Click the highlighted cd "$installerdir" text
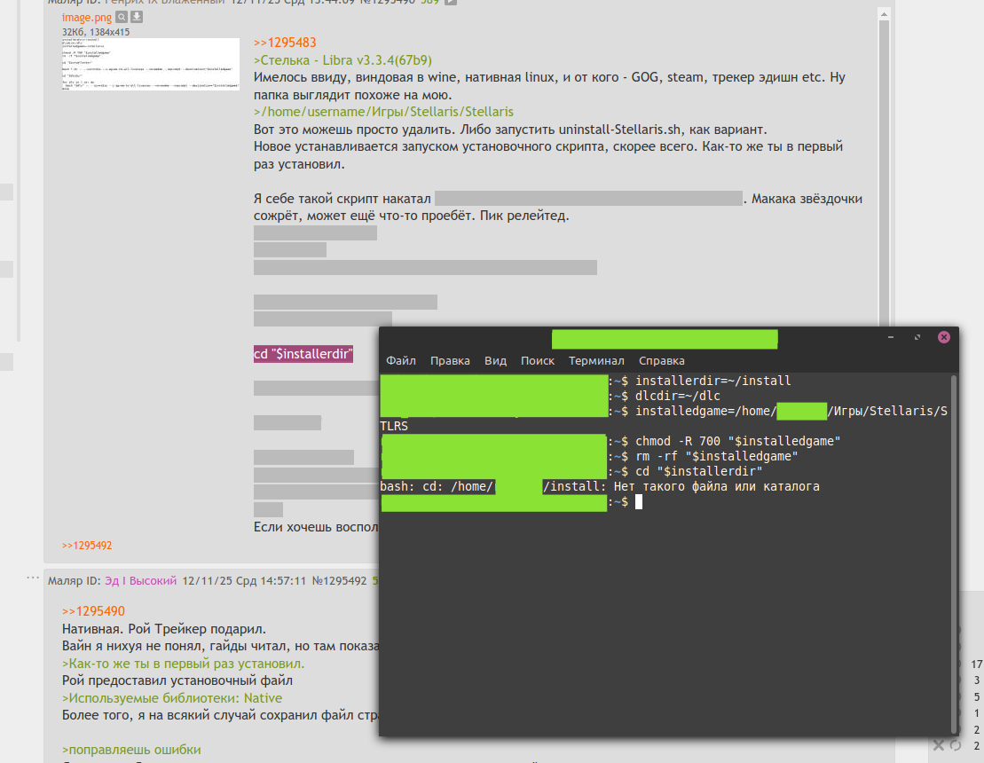Image resolution: width=984 pixels, height=763 pixels. pos(303,354)
